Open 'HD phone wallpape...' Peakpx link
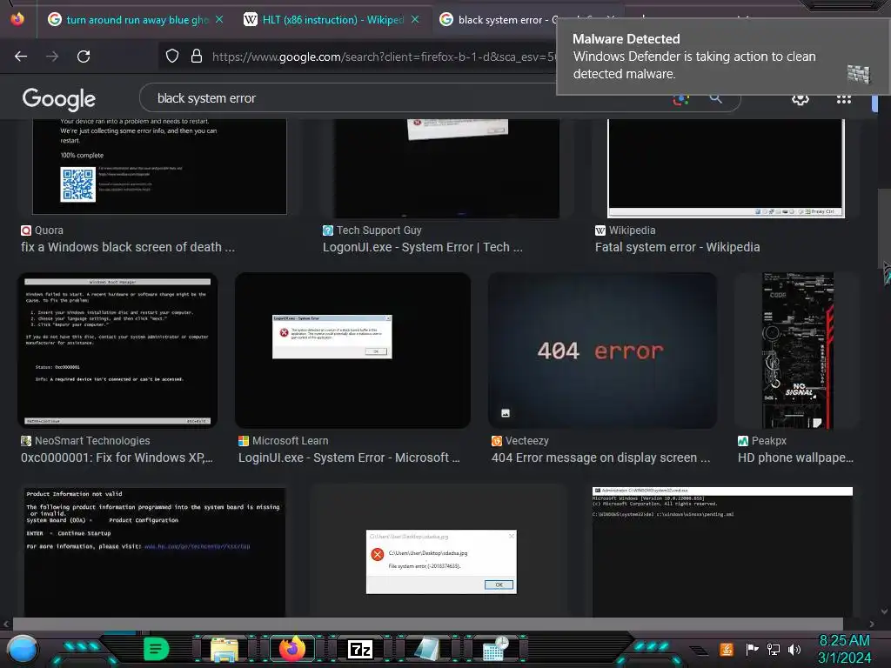 pyautogui.click(x=795, y=458)
